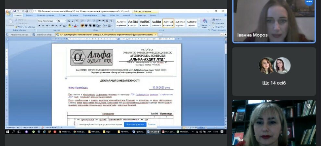Switch to the Review ribbon tab
The width and height of the screenshot is (321, 146).
tap(90, 16)
